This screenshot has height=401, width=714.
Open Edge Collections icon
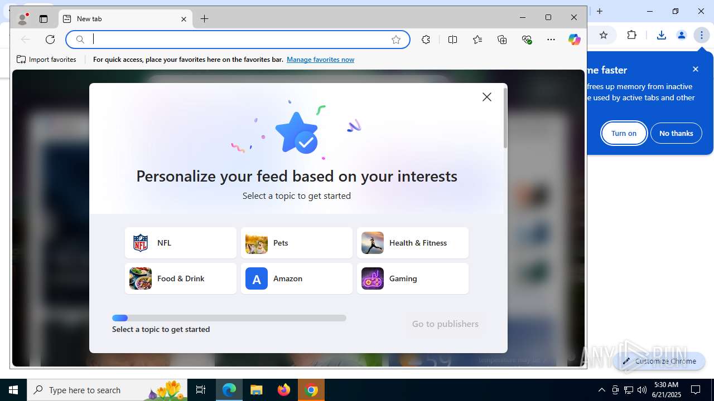pyautogui.click(x=502, y=40)
